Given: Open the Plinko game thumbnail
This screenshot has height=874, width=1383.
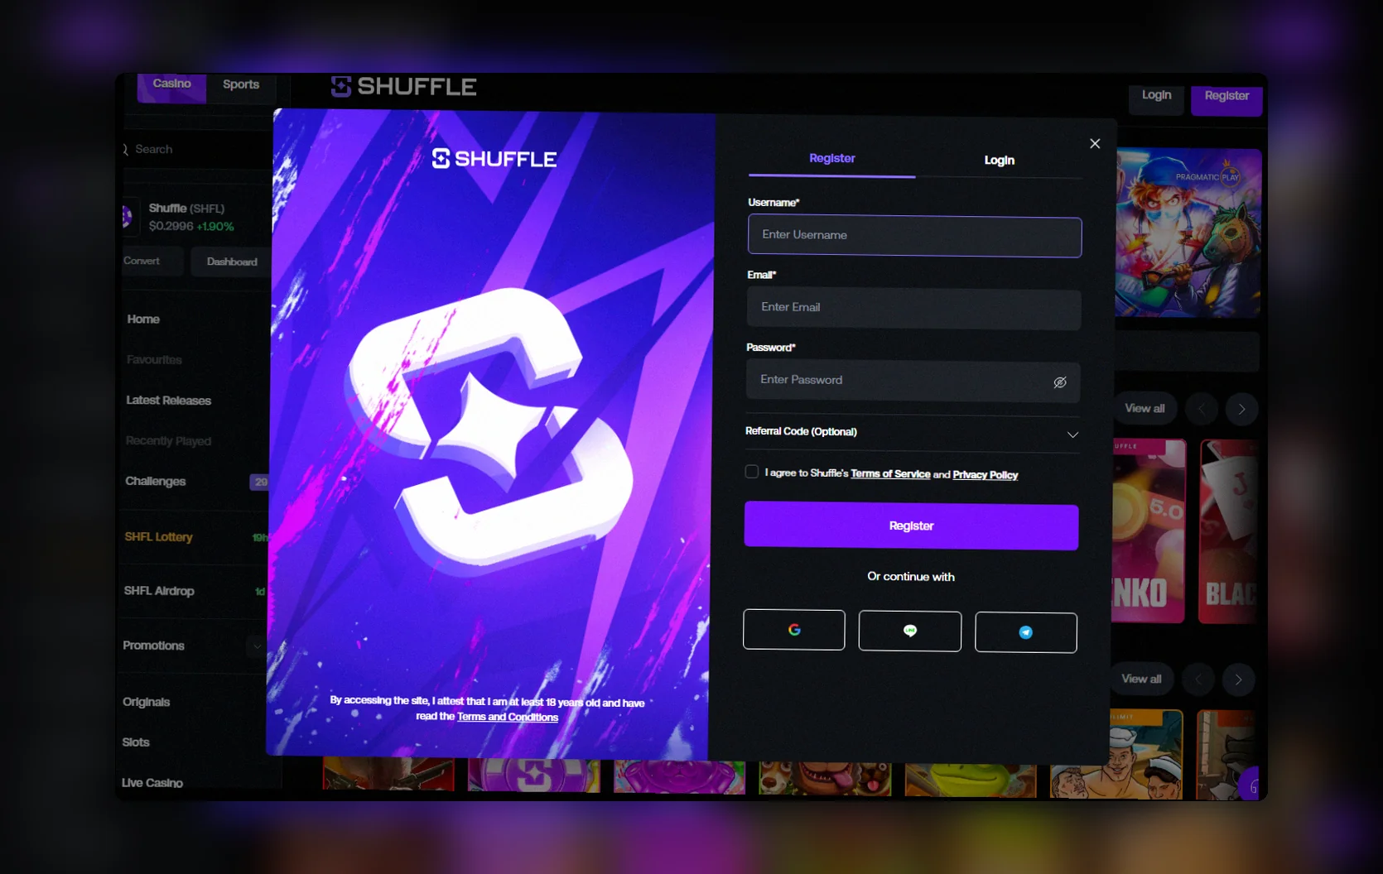Looking at the screenshot, I should pyautogui.click(x=1148, y=531).
